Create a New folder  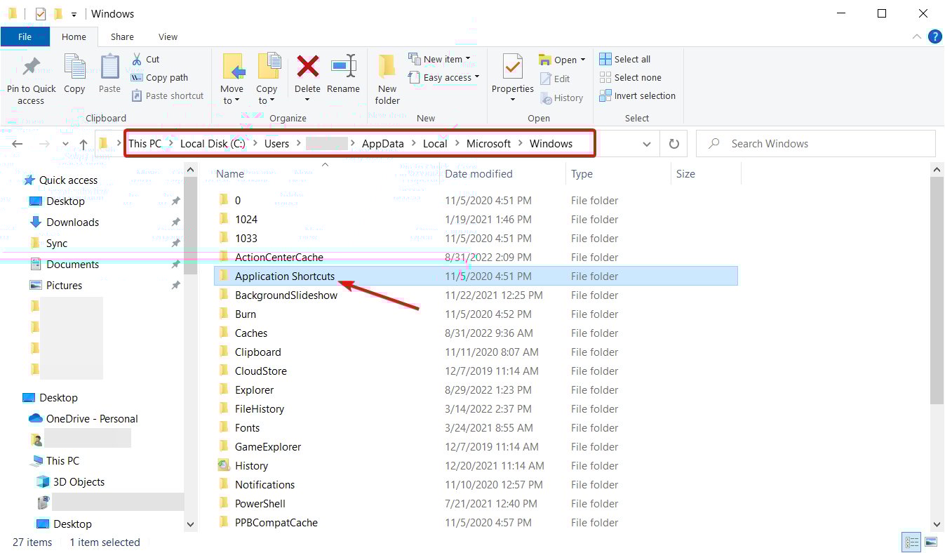387,79
